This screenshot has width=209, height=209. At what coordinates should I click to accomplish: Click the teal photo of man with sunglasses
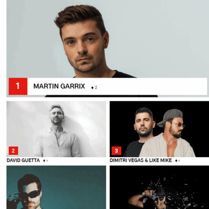[x=56, y=187]
